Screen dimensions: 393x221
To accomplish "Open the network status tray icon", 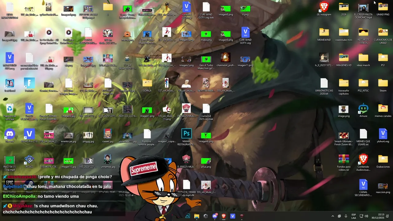I will [x=361, y=216].
